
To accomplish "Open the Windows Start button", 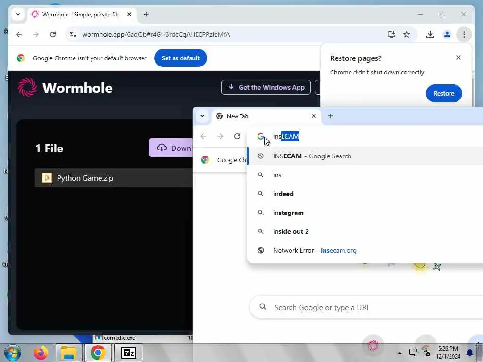I will [x=13, y=353].
